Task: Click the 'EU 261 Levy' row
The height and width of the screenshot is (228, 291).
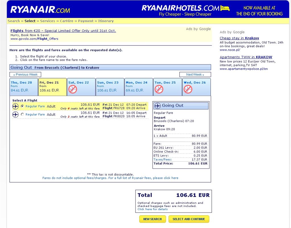Action: (x=180, y=148)
